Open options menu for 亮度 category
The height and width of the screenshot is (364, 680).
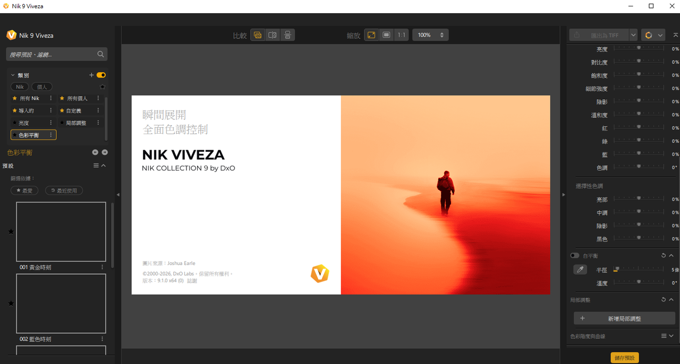(51, 123)
